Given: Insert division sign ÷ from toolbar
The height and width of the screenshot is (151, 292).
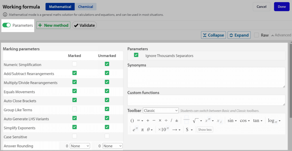Looking at the screenshot, I should (x=166, y=121).
